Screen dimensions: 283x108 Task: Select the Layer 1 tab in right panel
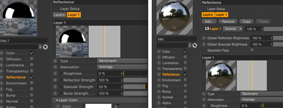[221, 15]
